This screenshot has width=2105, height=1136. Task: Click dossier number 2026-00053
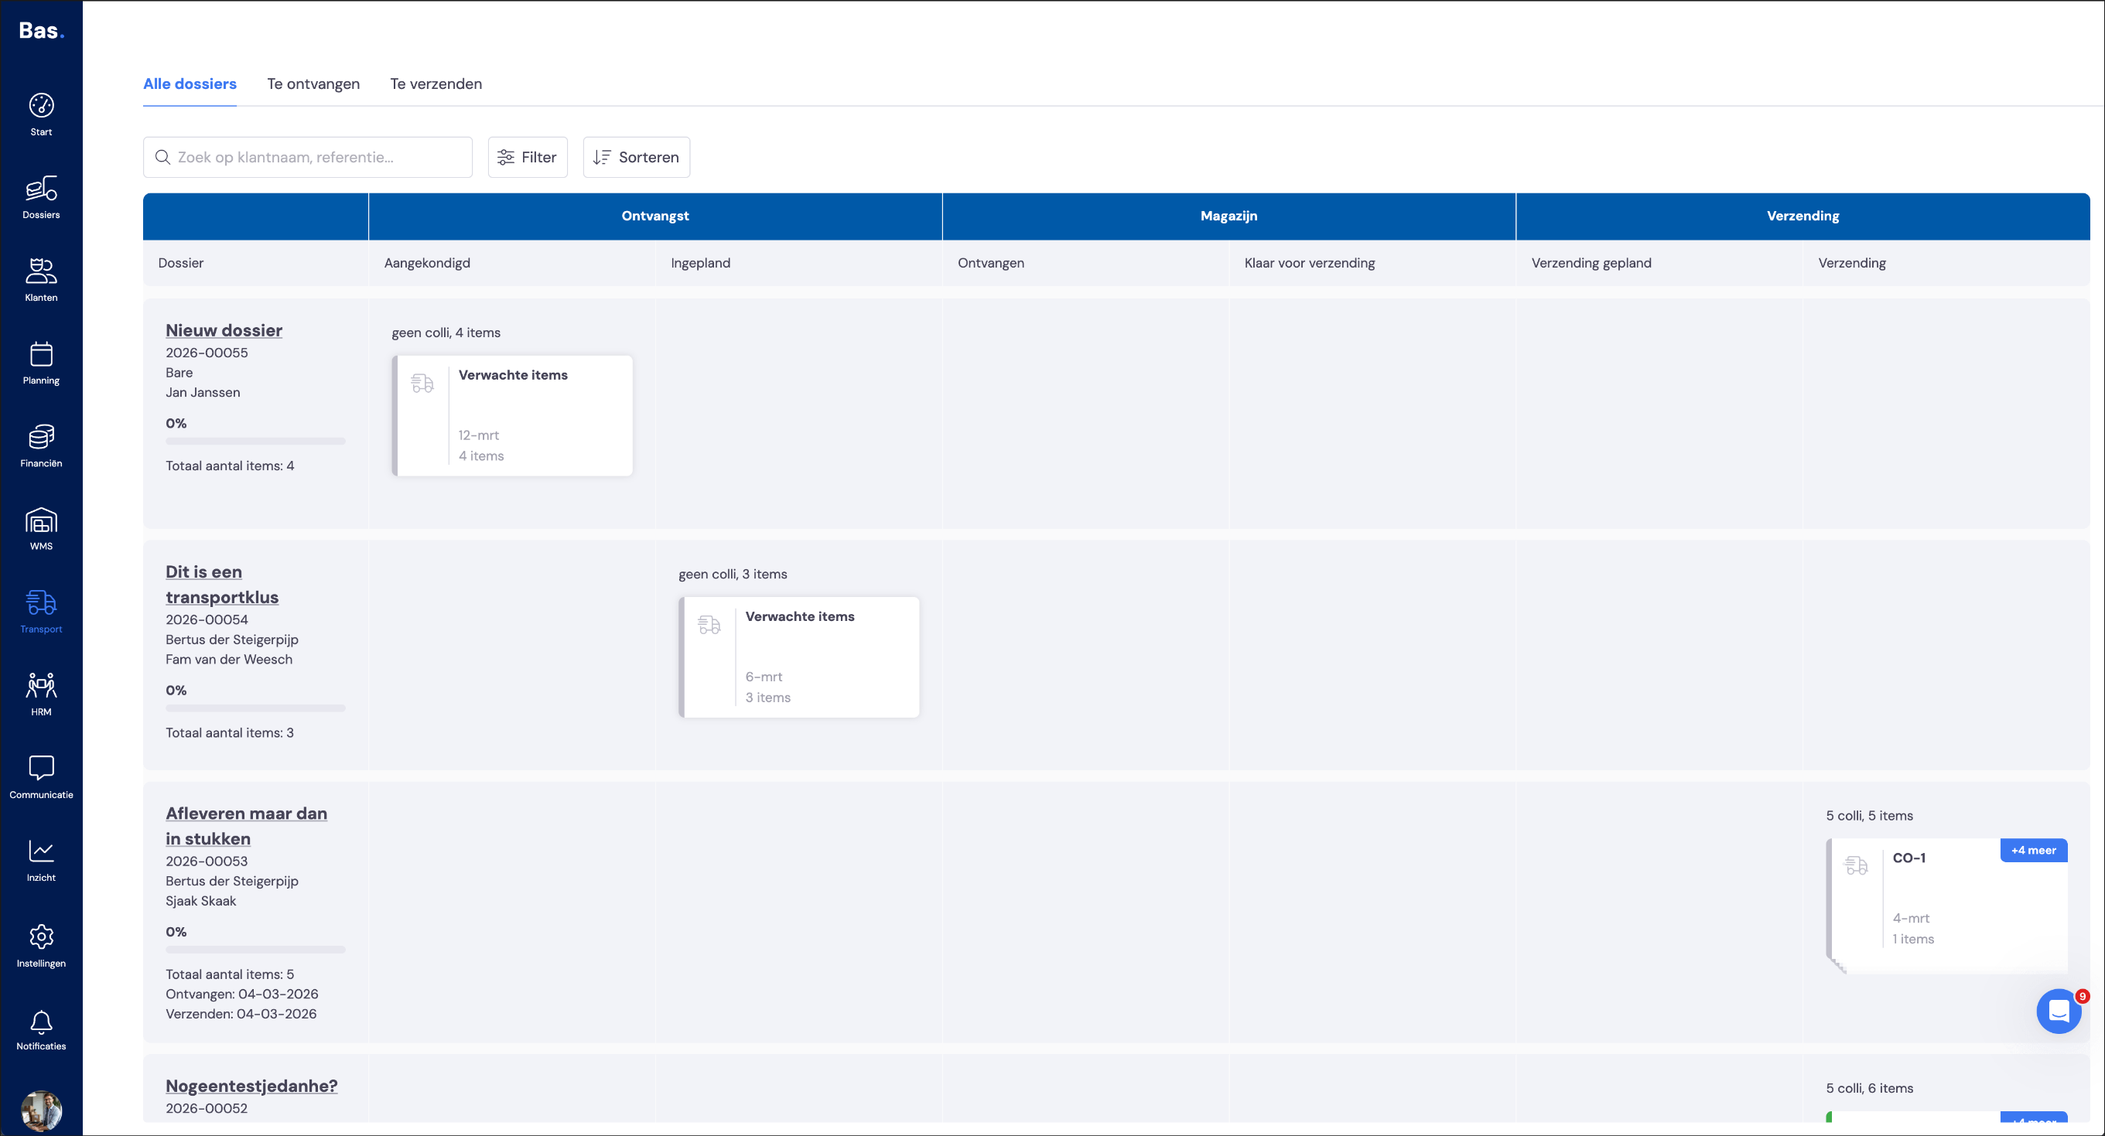tap(207, 861)
